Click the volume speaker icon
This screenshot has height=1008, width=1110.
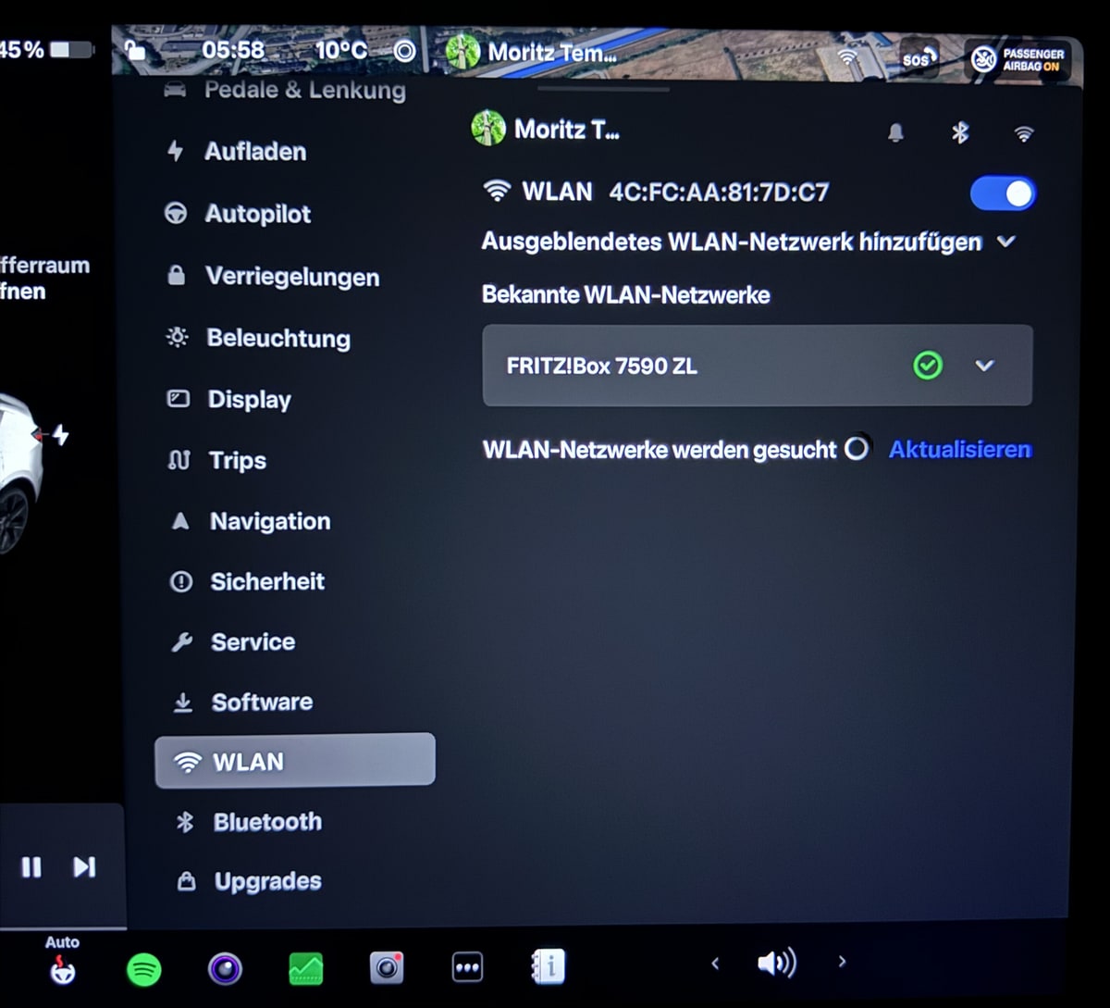point(776,964)
